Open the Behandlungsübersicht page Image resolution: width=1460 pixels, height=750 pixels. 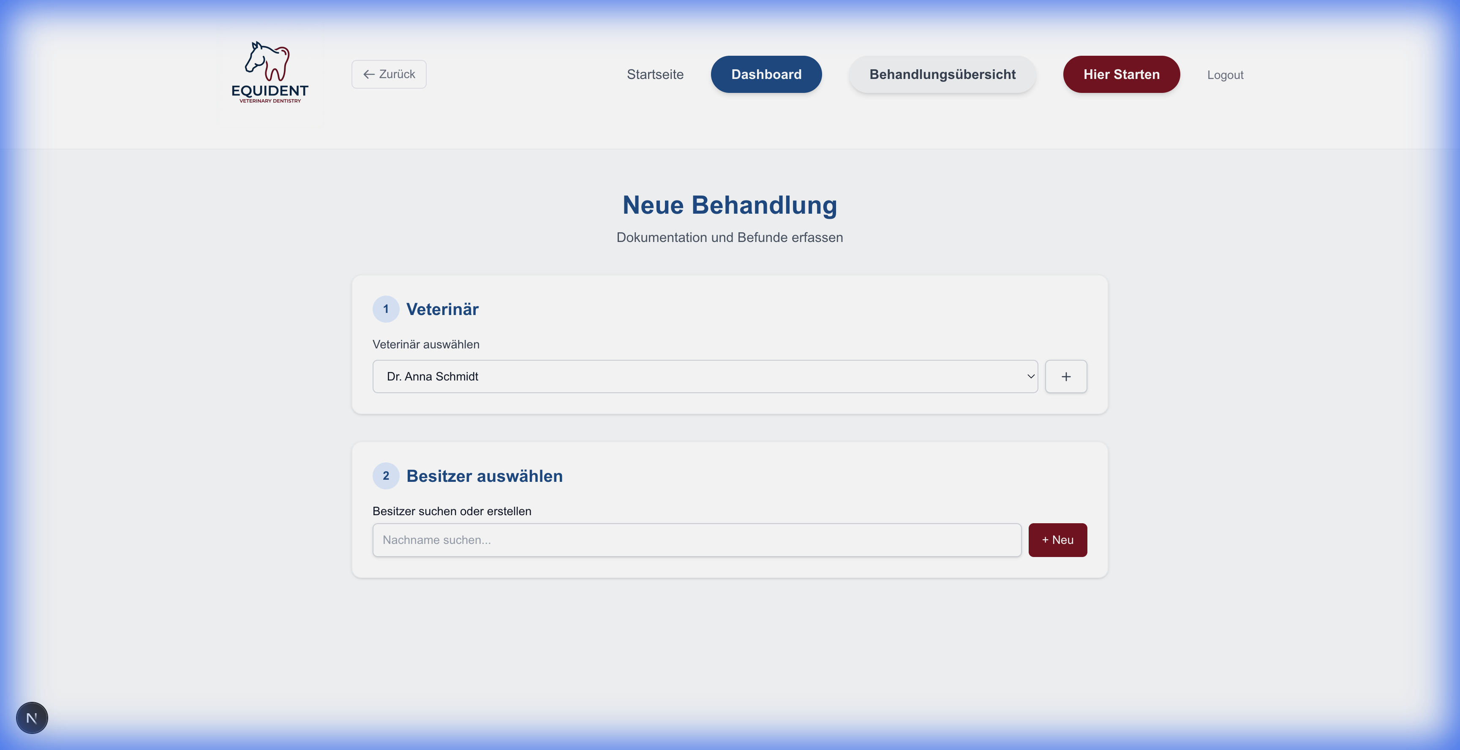(x=942, y=74)
